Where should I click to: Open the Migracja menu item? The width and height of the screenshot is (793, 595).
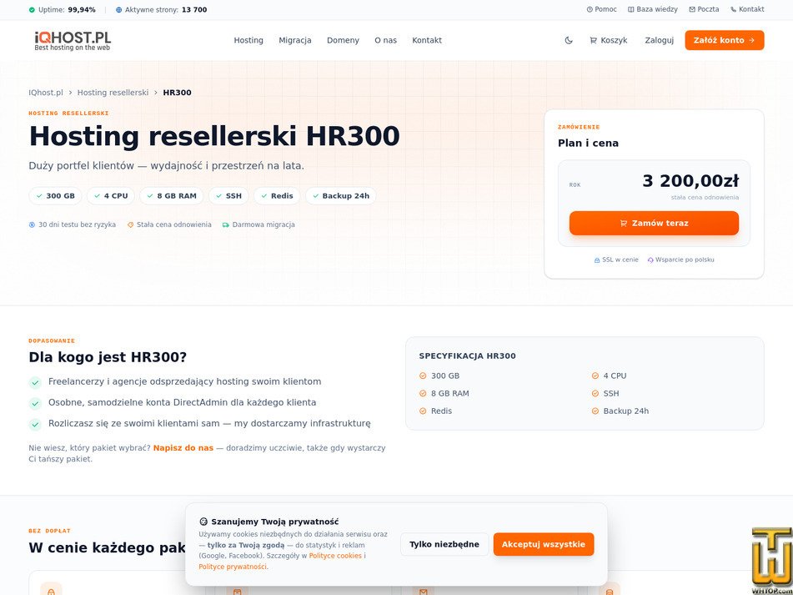(295, 41)
